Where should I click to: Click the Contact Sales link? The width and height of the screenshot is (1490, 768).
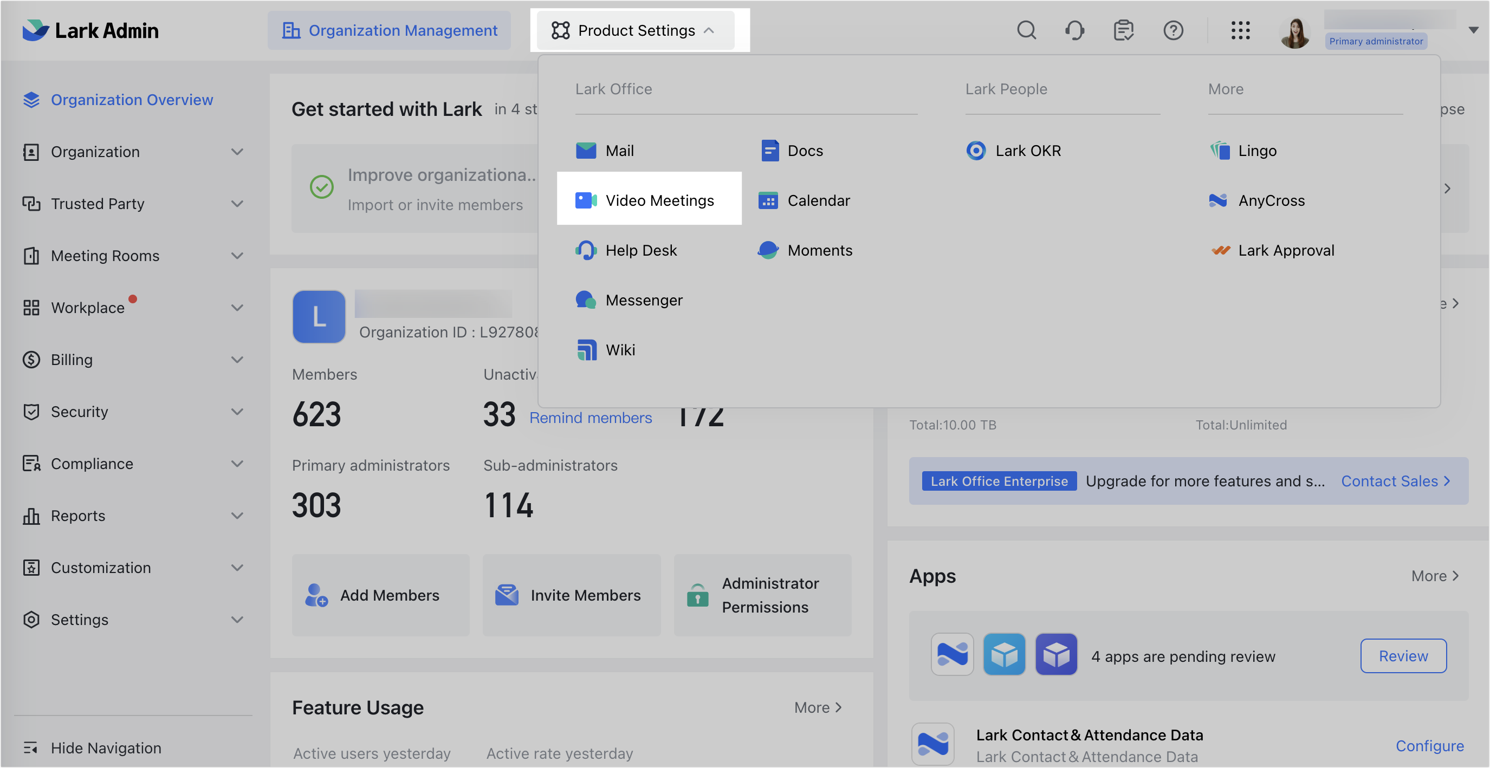tap(1396, 481)
